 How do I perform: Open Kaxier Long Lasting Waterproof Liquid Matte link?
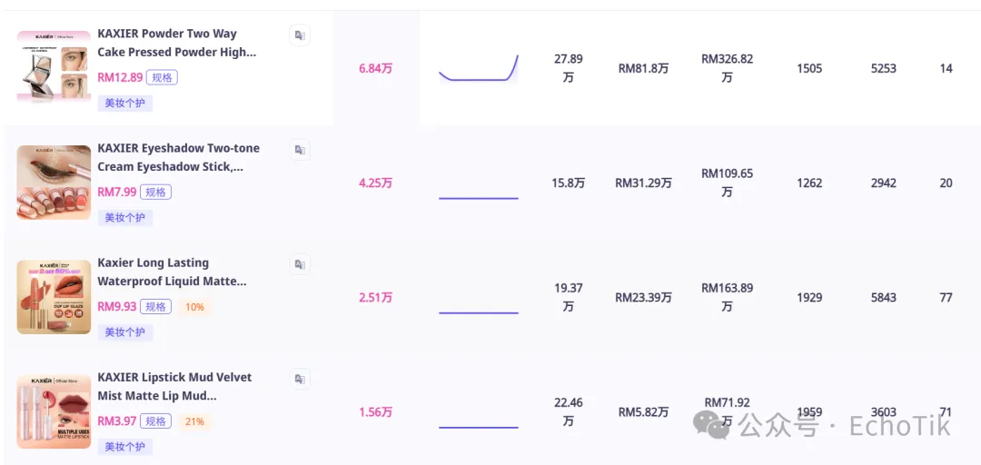point(172,272)
